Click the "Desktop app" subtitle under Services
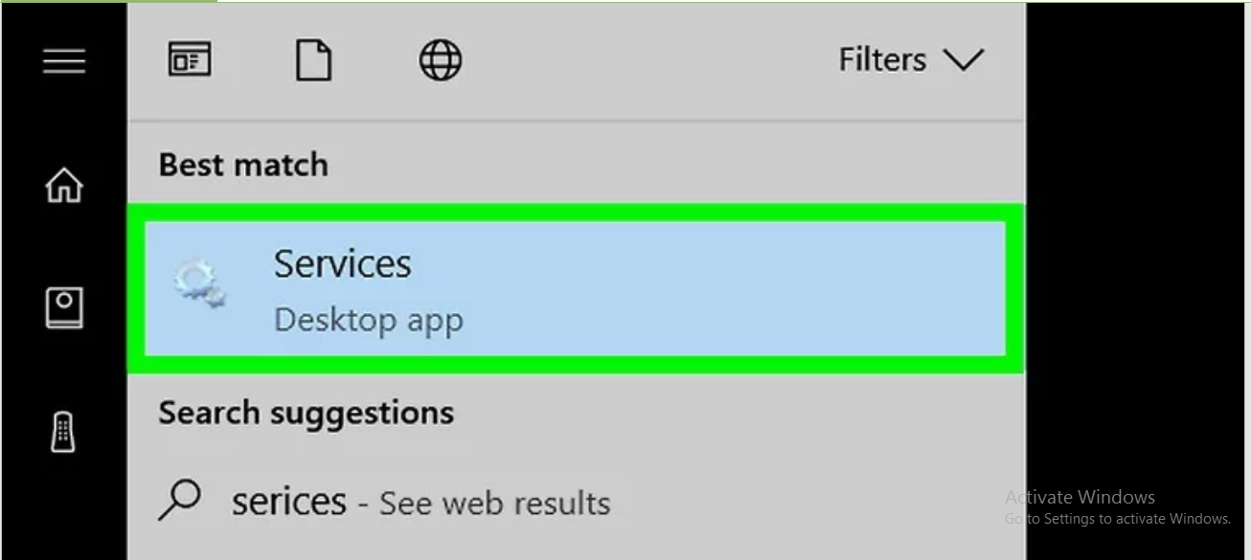This screenshot has width=1251, height=560. (x=369, y=320)
